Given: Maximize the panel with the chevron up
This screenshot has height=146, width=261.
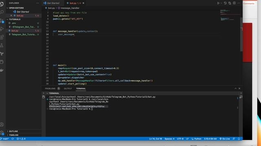Looking at the screenshot, I should click(236, 88).
